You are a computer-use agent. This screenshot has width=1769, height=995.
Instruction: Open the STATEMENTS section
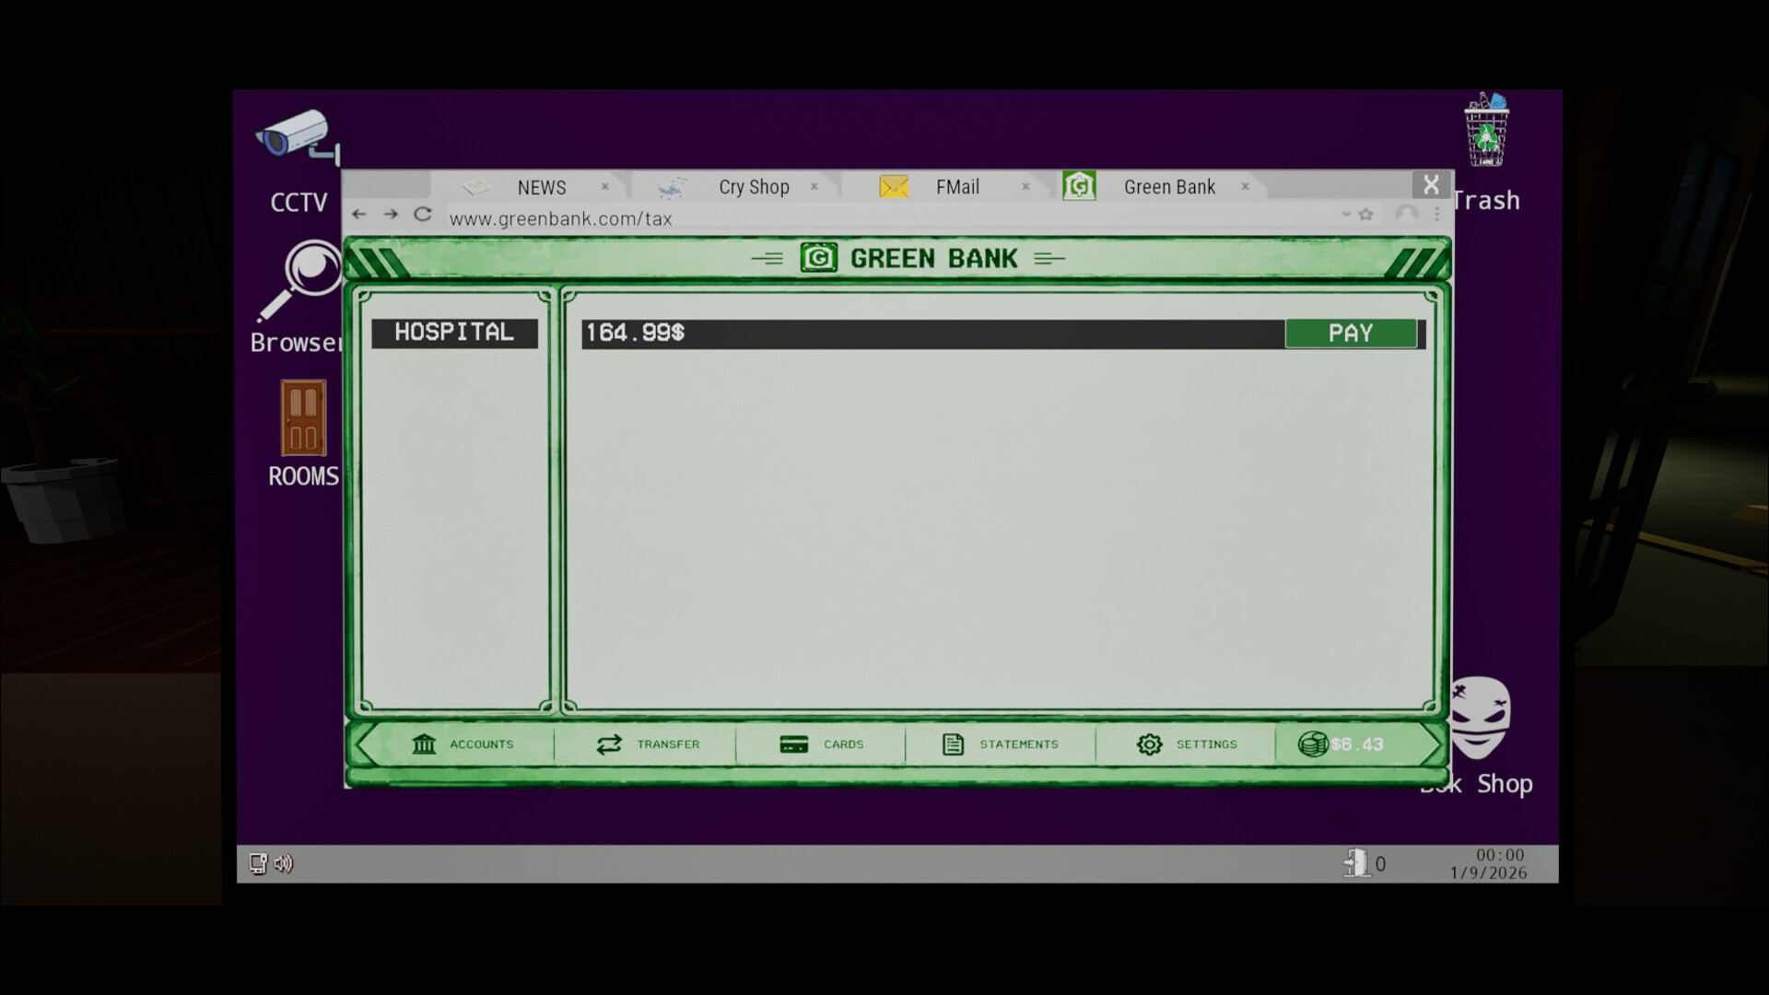1001,743
